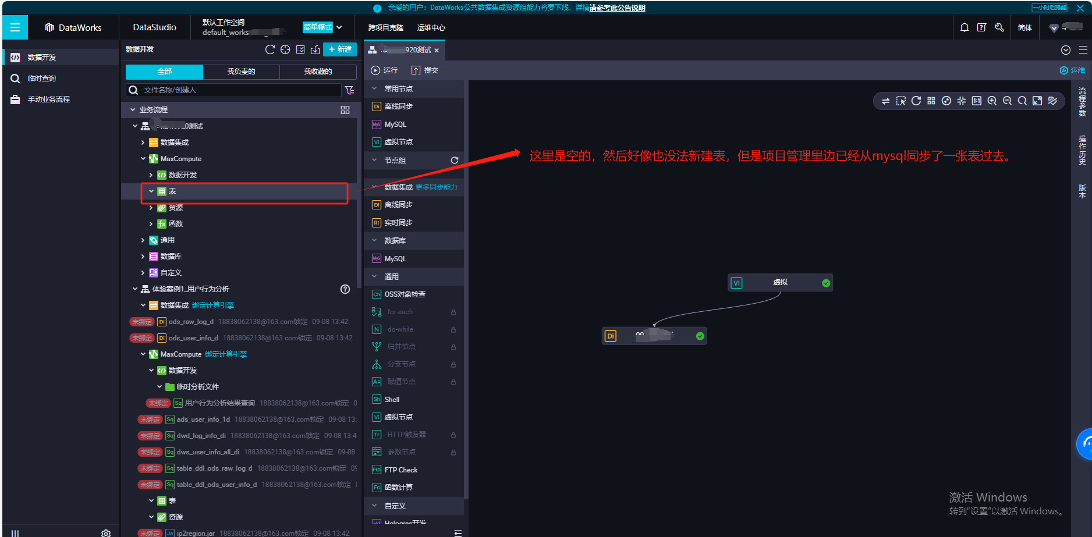
Task: Submit the workflow with 提交
Action: [x=425, y=70]
